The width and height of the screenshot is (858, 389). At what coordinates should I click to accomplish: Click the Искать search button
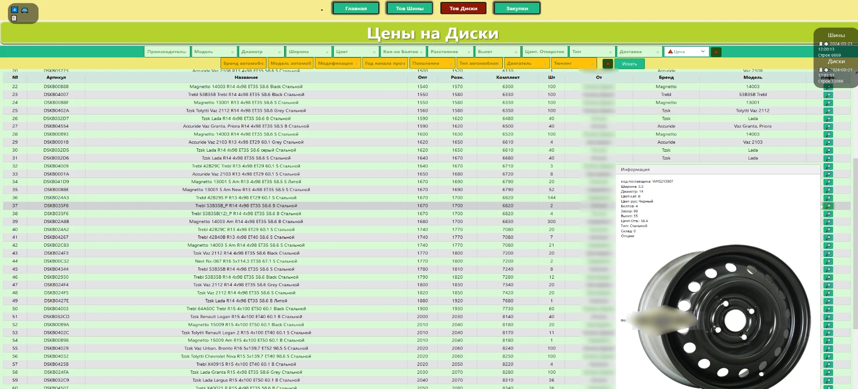coord(630,64)
